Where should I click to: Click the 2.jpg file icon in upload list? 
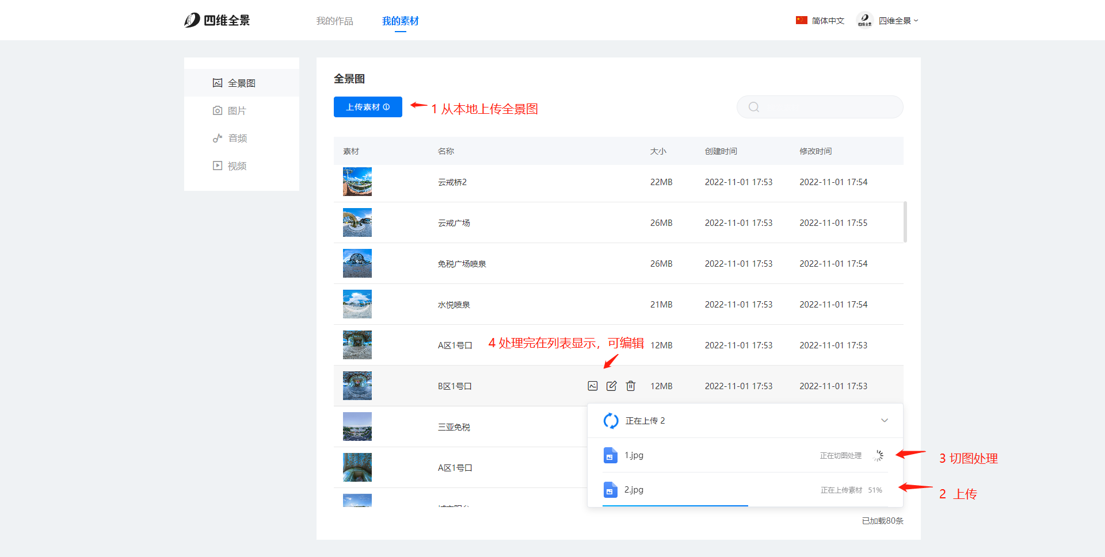tap(610, 490)
